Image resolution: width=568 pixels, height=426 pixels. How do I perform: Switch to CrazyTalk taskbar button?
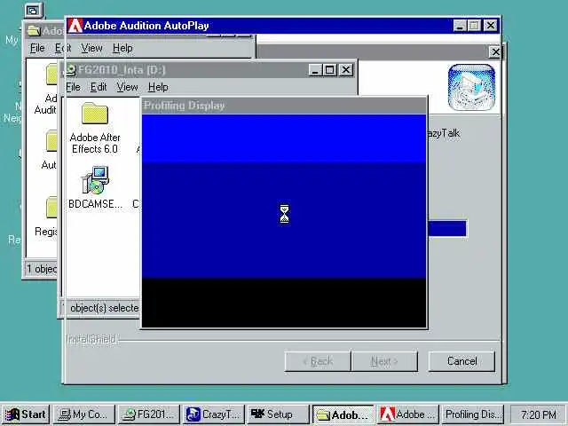pyautogui.click(x=213, y=414)
